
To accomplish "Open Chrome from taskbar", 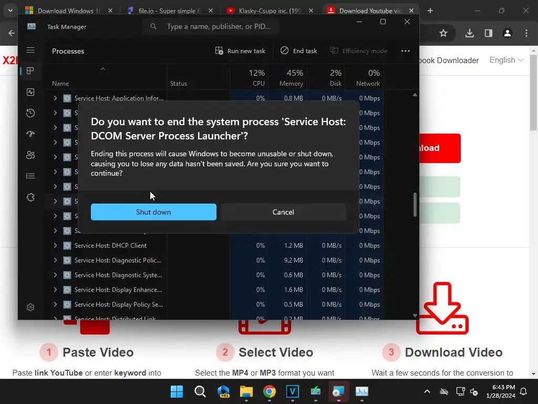I will 270,391.
